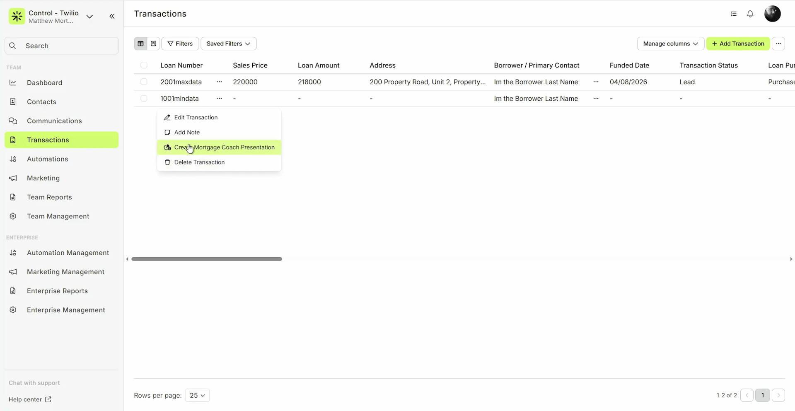Select the header checkbox above the rows
This screenshot has width=795, height=411.
click(x=144, y=65)
